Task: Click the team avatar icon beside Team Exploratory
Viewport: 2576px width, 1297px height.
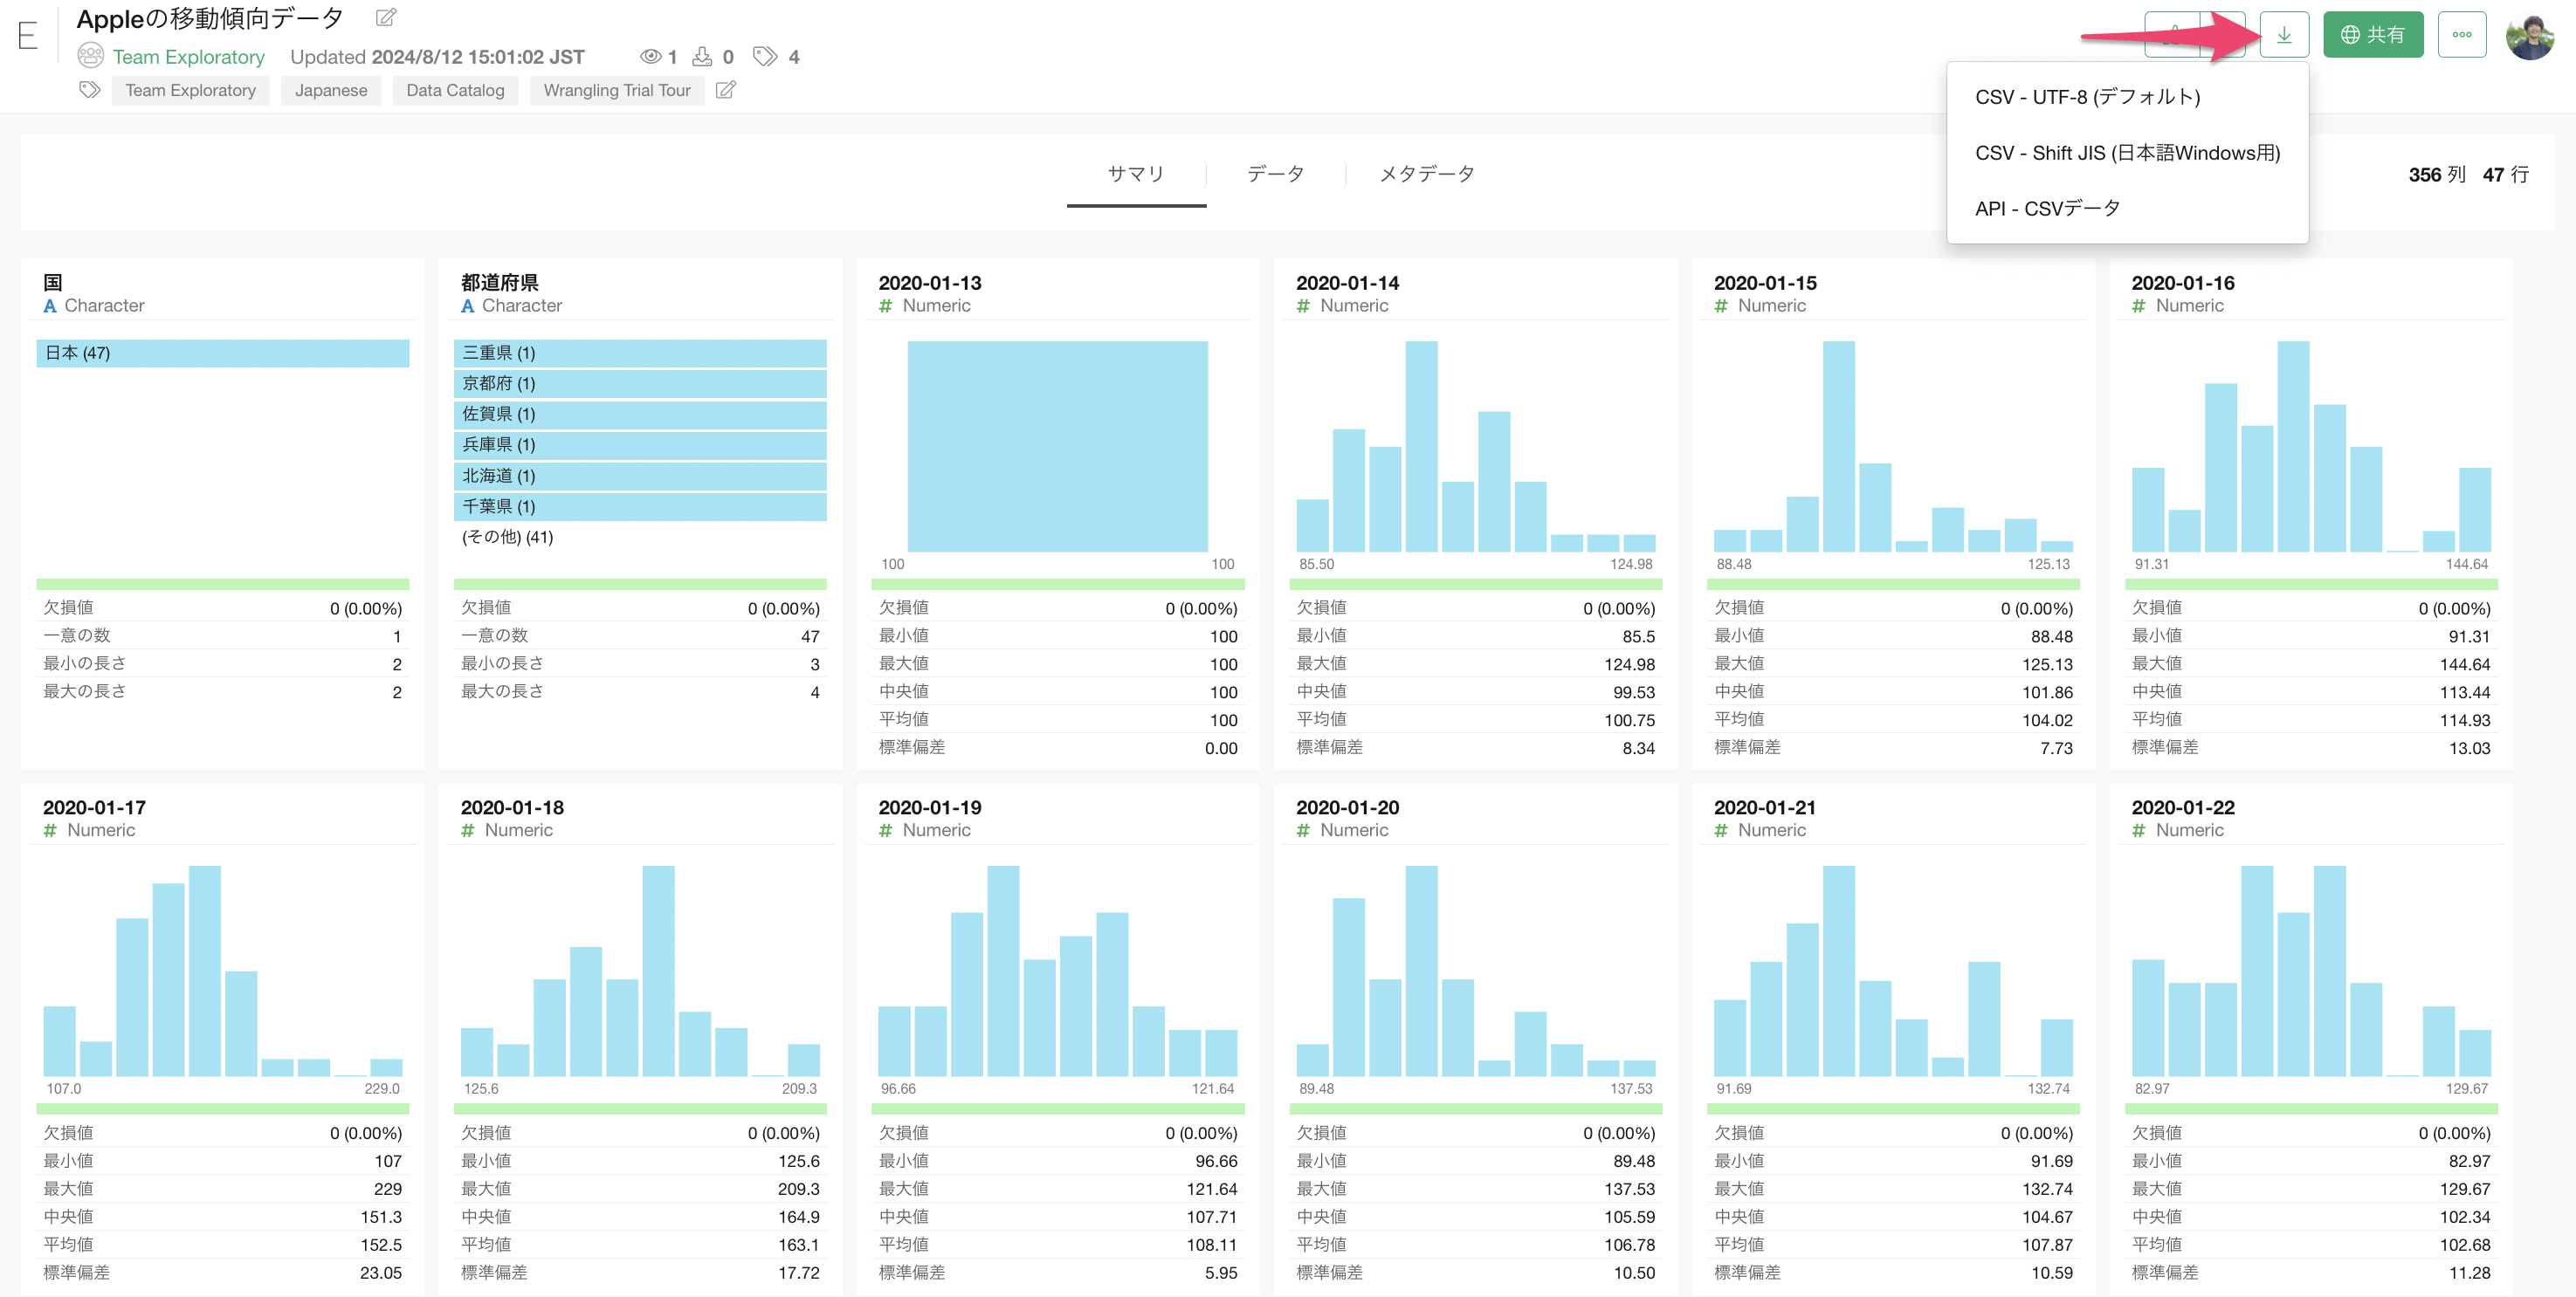Action: (91, 56)
